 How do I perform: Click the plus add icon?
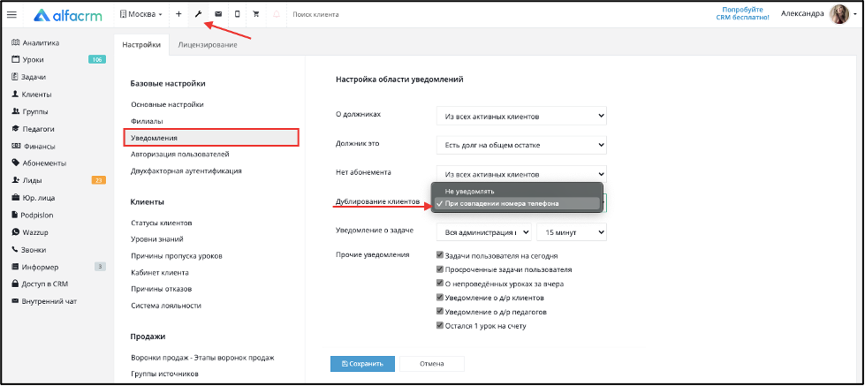coord(178,14)
